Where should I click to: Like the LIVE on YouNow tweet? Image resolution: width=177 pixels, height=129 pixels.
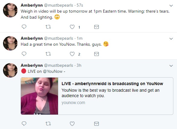tap(72, 124)
